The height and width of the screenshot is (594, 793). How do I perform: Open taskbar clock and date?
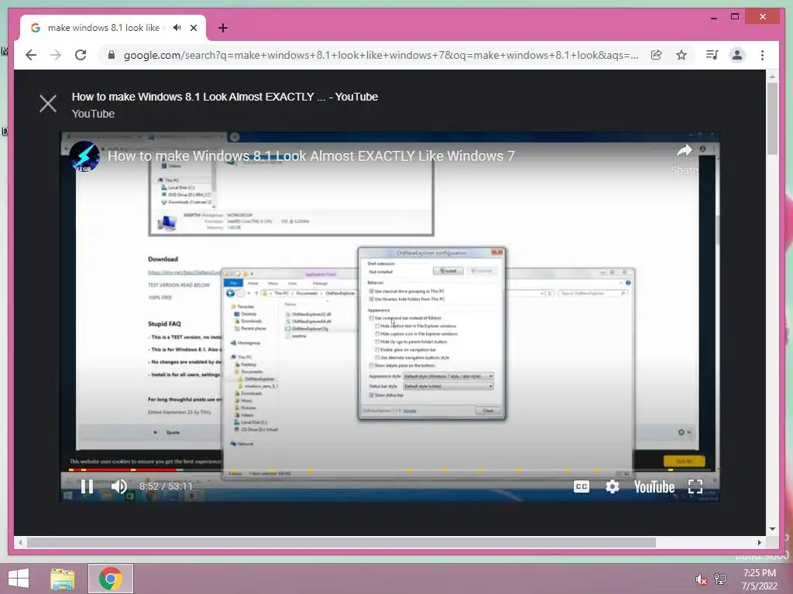[760, 579]
